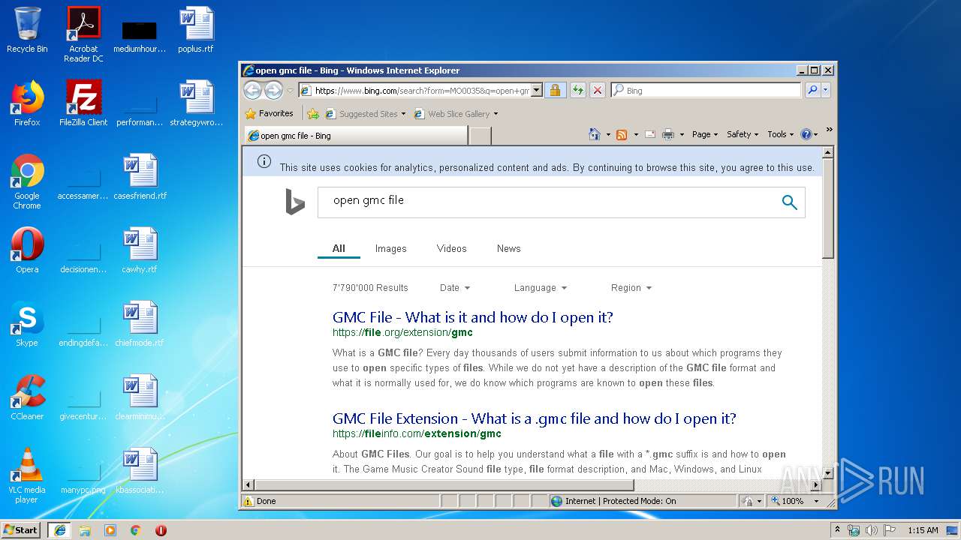Open the Page menu
Viewport: 961px width, 540px height.
[x=705, y=134]
